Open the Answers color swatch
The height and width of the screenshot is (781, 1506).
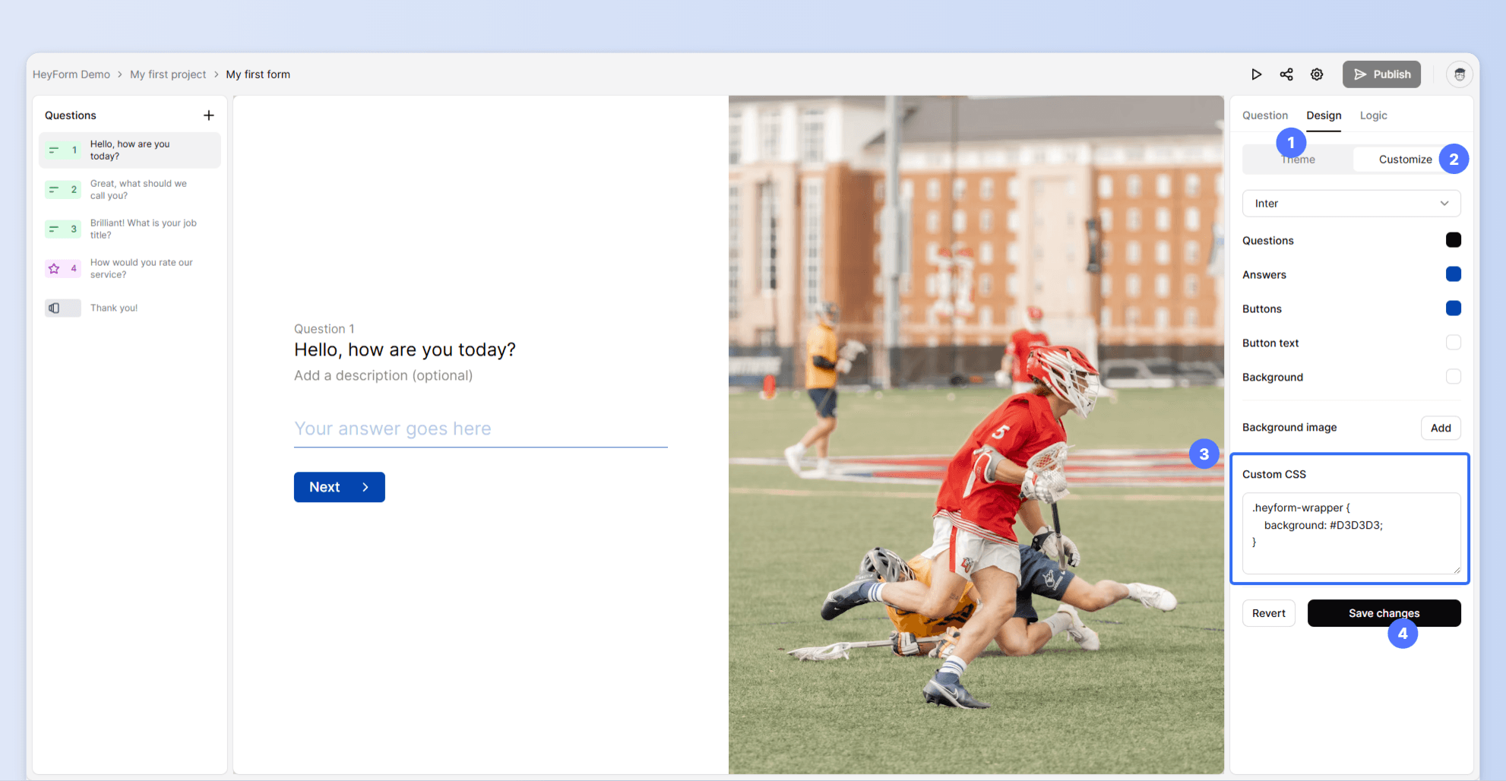(1454, 274)
